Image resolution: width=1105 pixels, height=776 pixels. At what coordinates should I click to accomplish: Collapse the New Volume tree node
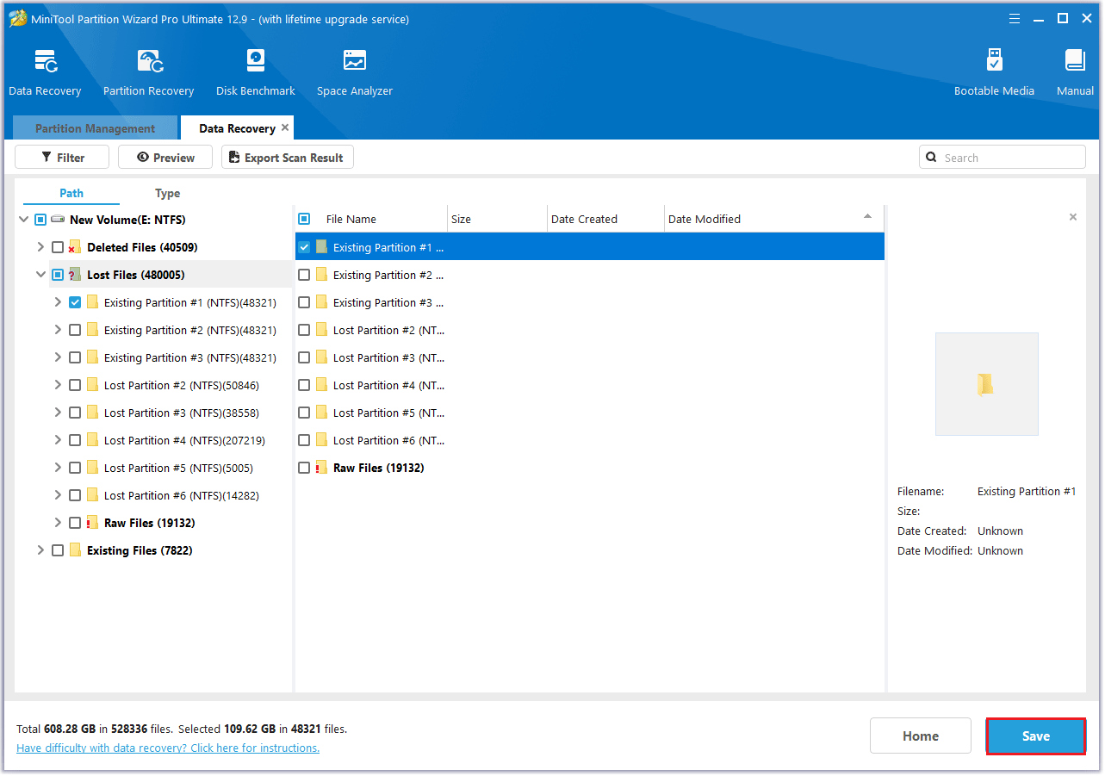click(x=23, y=220)
